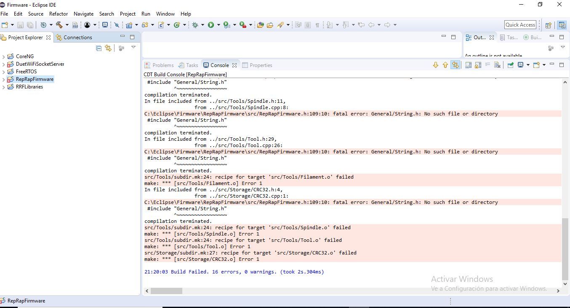Minimize the Console panel
This screenshot has height=308, width=570.
click(x=552, y=64)
